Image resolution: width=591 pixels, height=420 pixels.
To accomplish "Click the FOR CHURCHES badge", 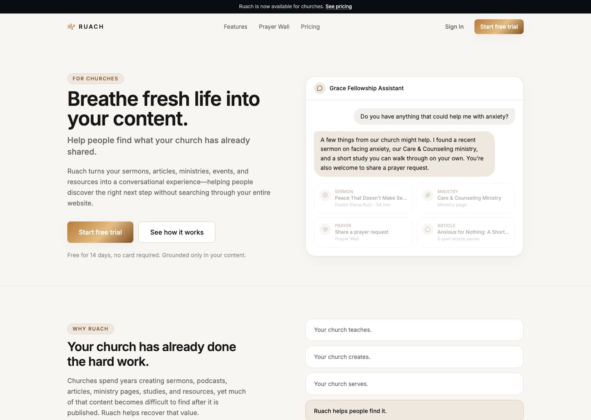I will pos(96,79).
